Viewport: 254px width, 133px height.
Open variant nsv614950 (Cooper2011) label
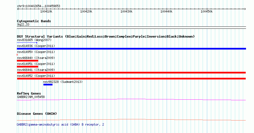[x=36, y=52]
